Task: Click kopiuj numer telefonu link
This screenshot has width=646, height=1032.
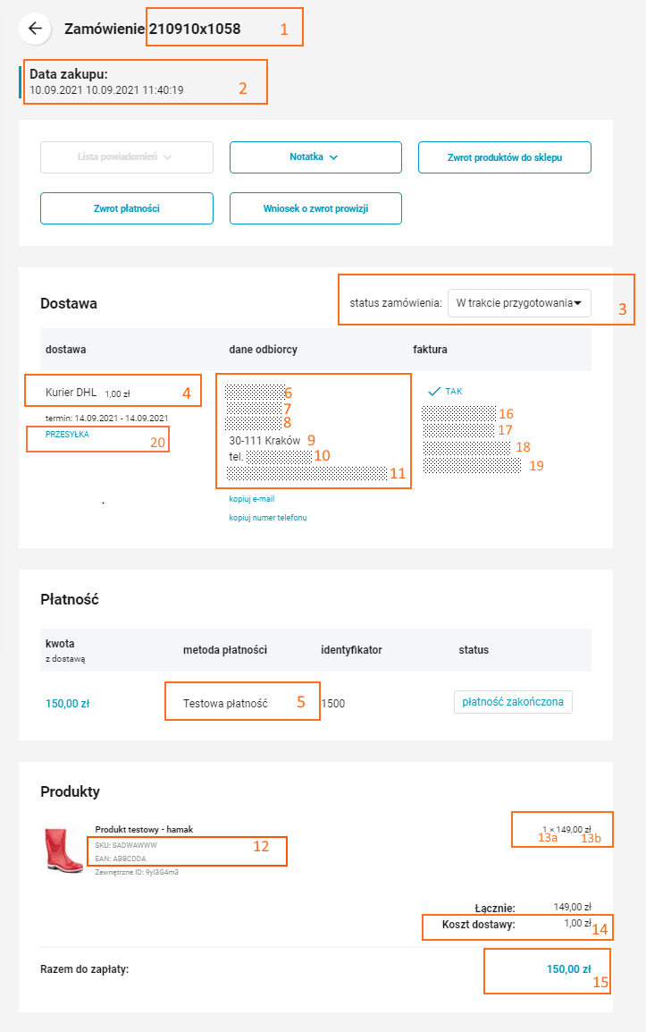Action: point(268,518)
